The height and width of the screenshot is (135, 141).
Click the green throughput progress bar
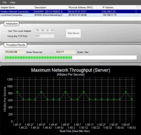(70, 57)
